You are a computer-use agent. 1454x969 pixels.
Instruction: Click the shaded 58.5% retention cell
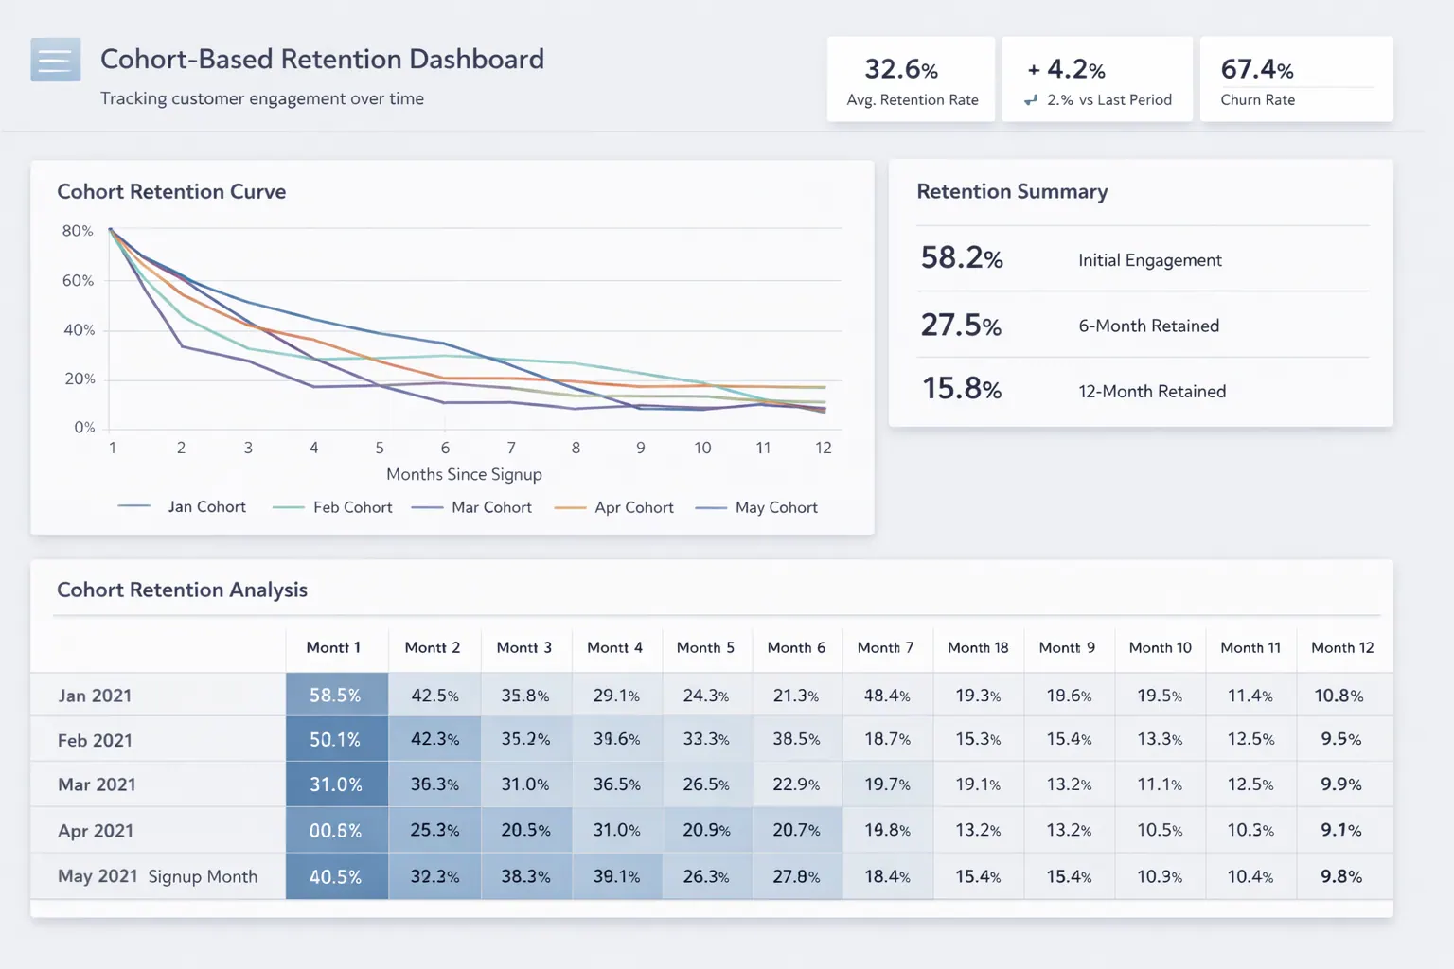(336, 695)
